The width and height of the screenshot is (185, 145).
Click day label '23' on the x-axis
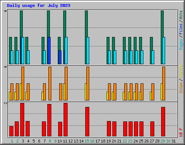click(130, 141)
